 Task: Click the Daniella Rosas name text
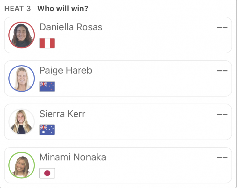click(x=71, y=27)
